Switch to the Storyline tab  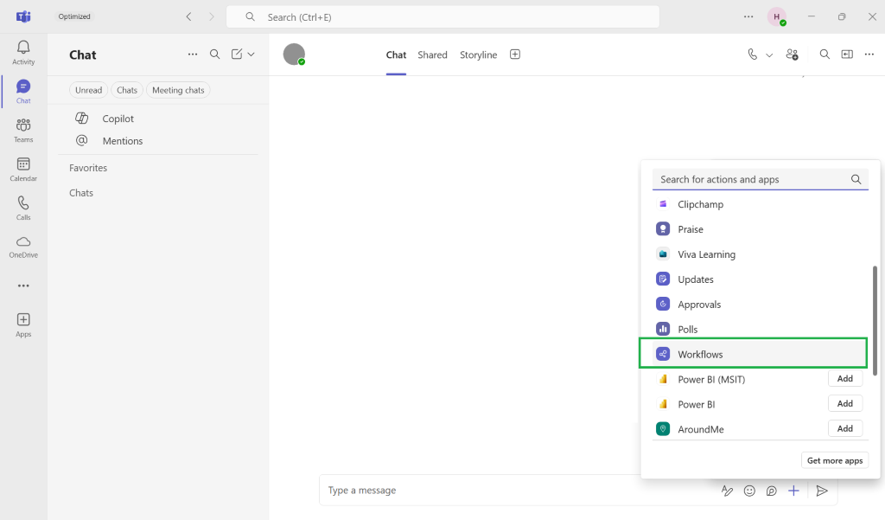pyautogui.click(x=478, y=55)
